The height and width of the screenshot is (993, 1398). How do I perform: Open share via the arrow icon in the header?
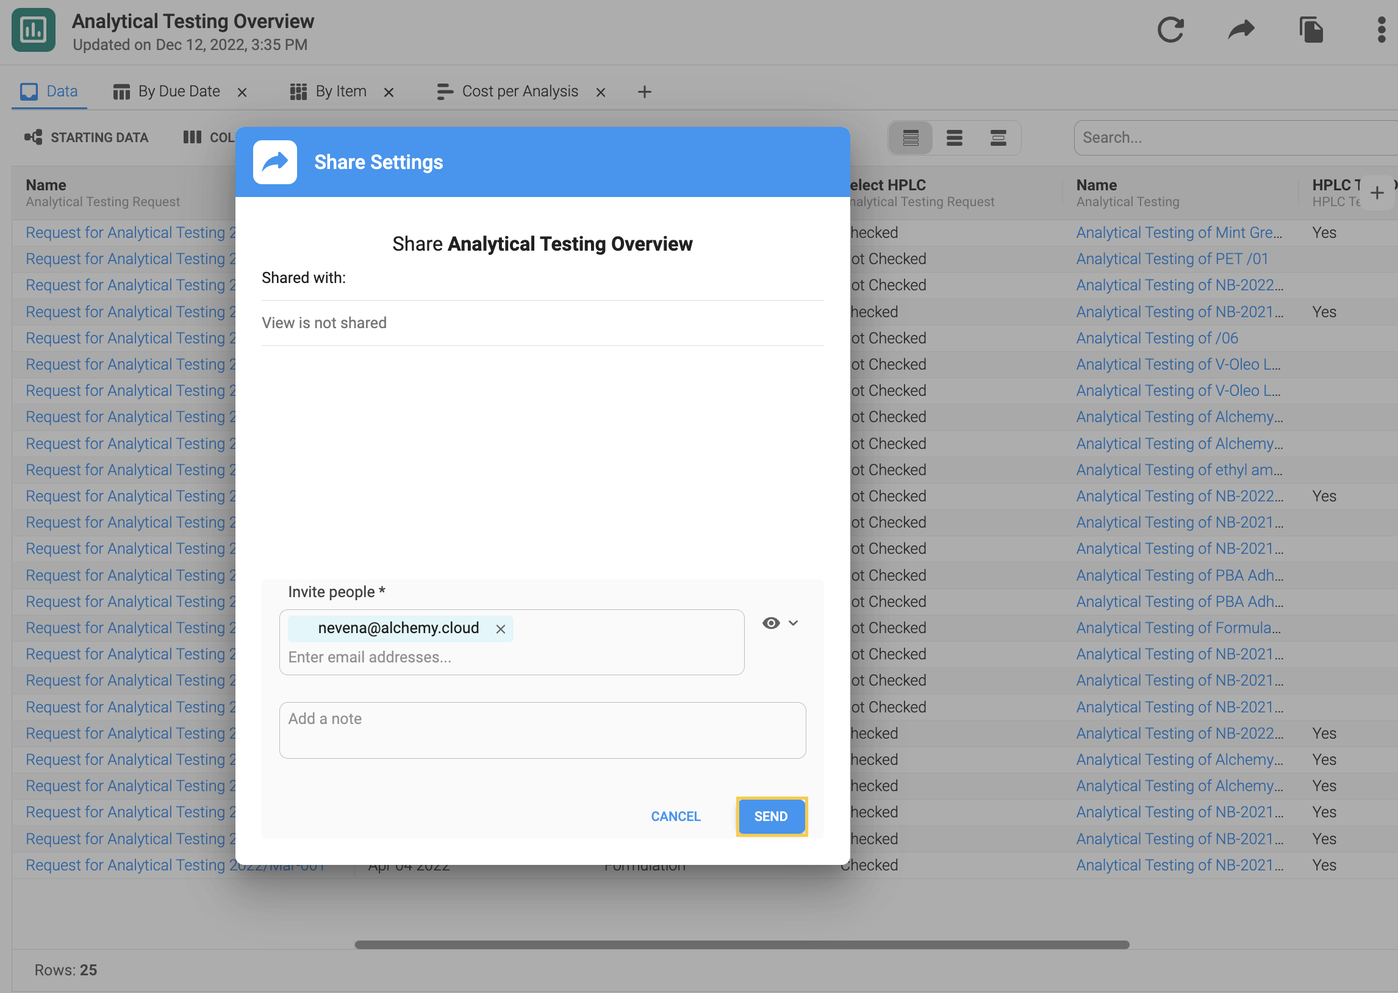click(x=1241, y=30)
